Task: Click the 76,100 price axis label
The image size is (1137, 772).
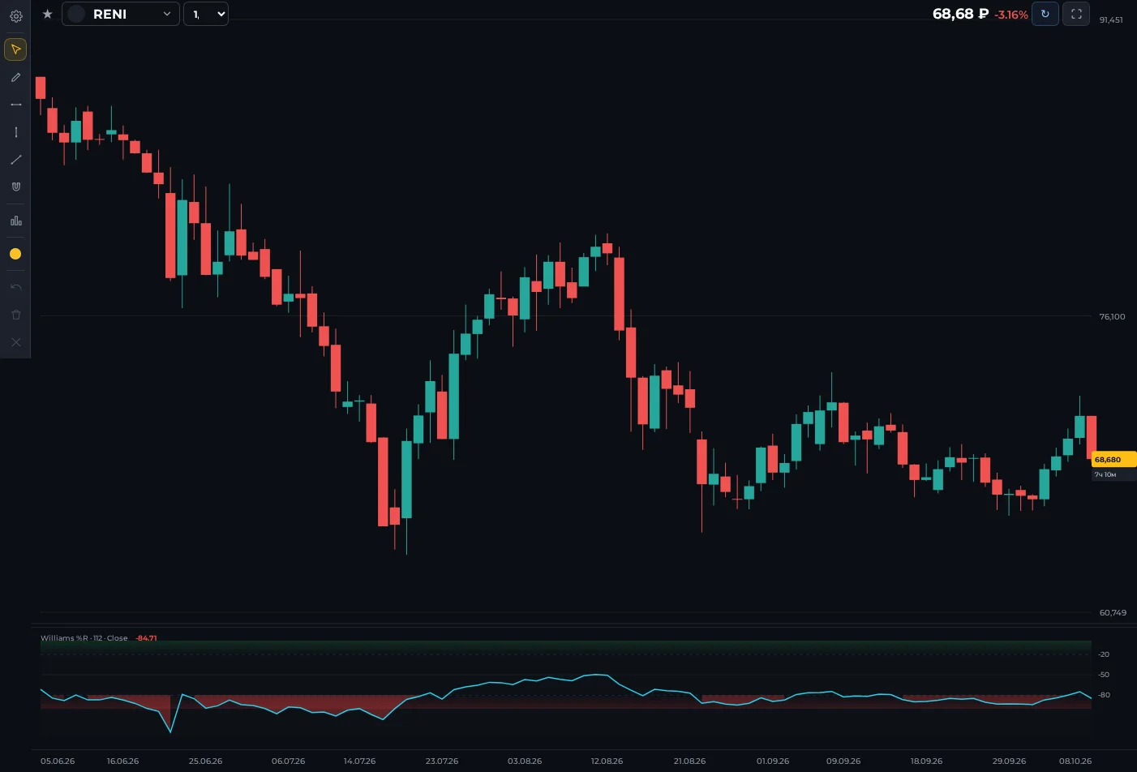Action: point(1112,316)
